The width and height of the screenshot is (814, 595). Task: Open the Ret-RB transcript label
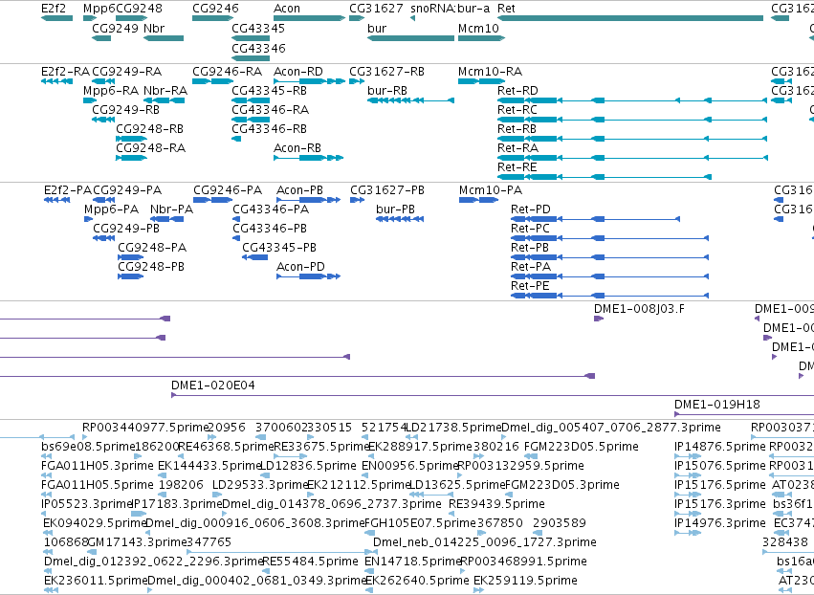click(517, 129)
